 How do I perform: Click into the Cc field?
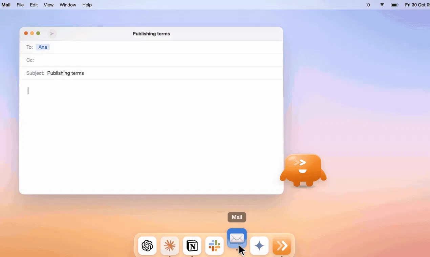click(151, 60)
